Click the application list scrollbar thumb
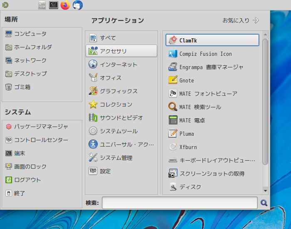 265,102
